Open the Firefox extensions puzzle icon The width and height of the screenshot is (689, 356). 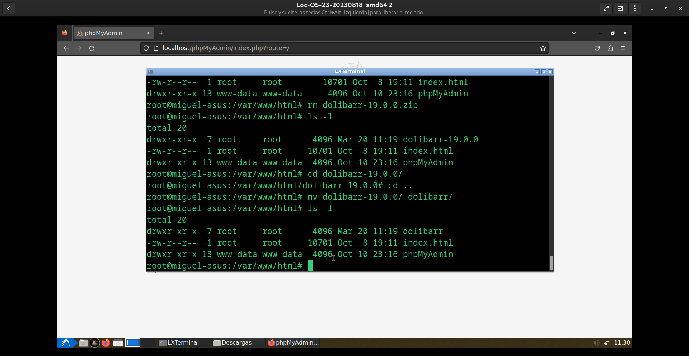(610, 48)
